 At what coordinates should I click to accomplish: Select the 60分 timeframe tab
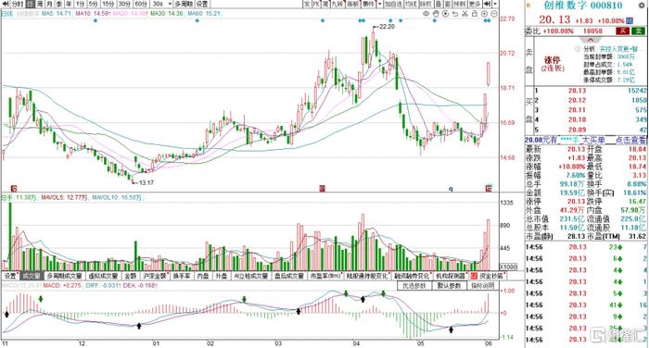pos(141,4)
